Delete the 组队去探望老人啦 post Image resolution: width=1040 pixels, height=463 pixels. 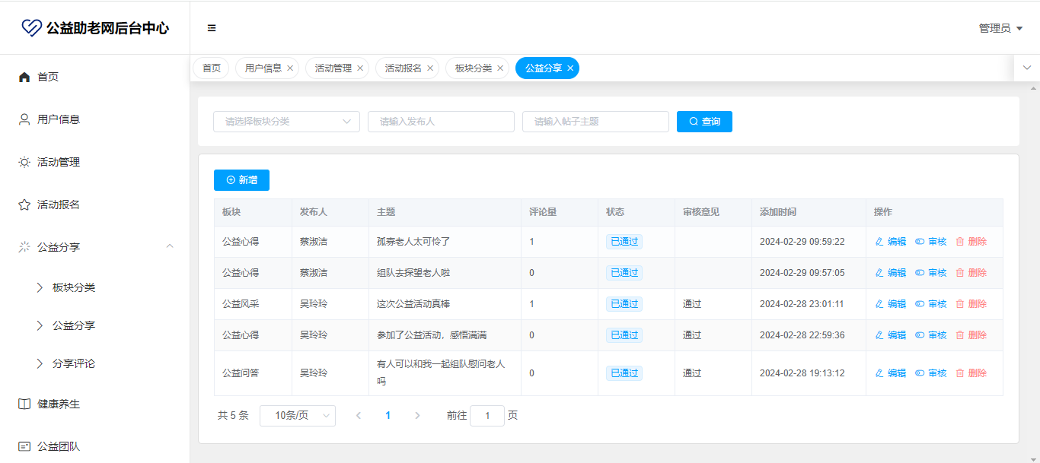pyautogui.click(x=971, y=273)
